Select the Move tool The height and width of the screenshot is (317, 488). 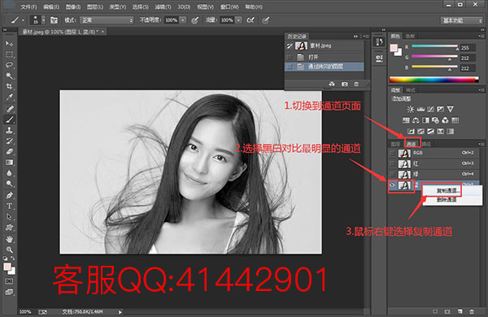tap(9, 44)
